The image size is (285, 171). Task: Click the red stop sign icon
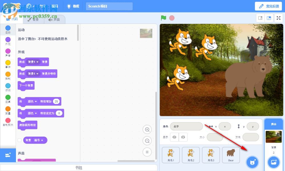point(172,18)
